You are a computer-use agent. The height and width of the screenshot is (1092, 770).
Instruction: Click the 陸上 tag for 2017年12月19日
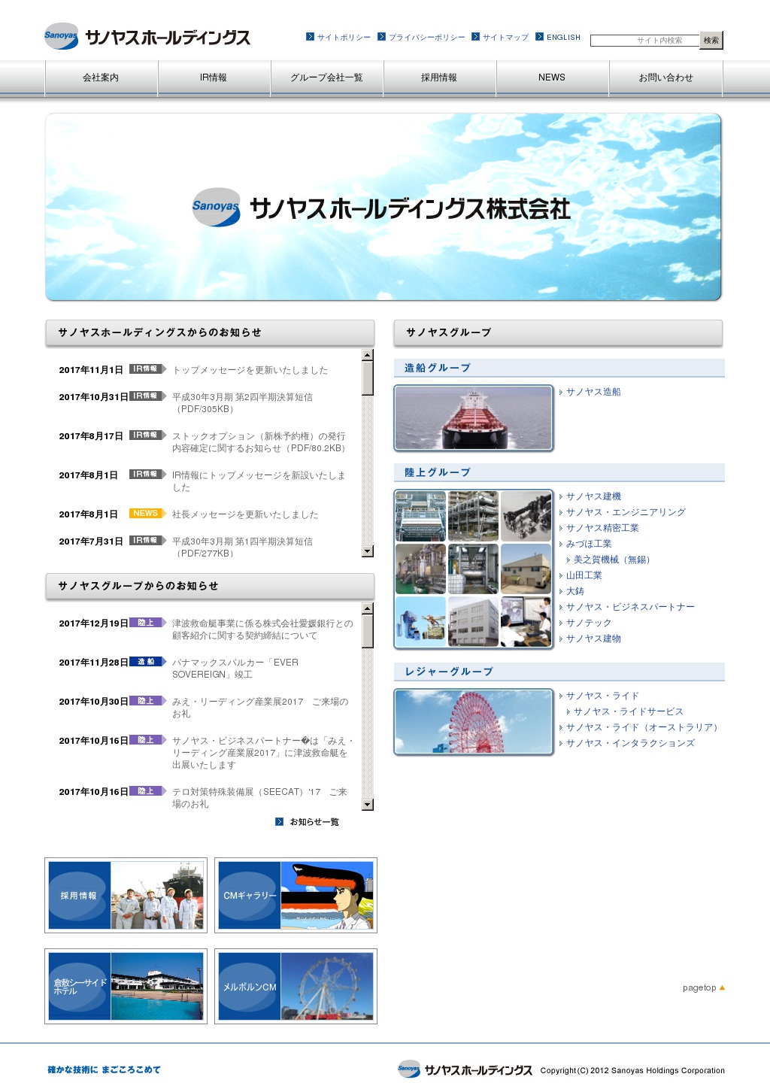[x=147, y=622]
